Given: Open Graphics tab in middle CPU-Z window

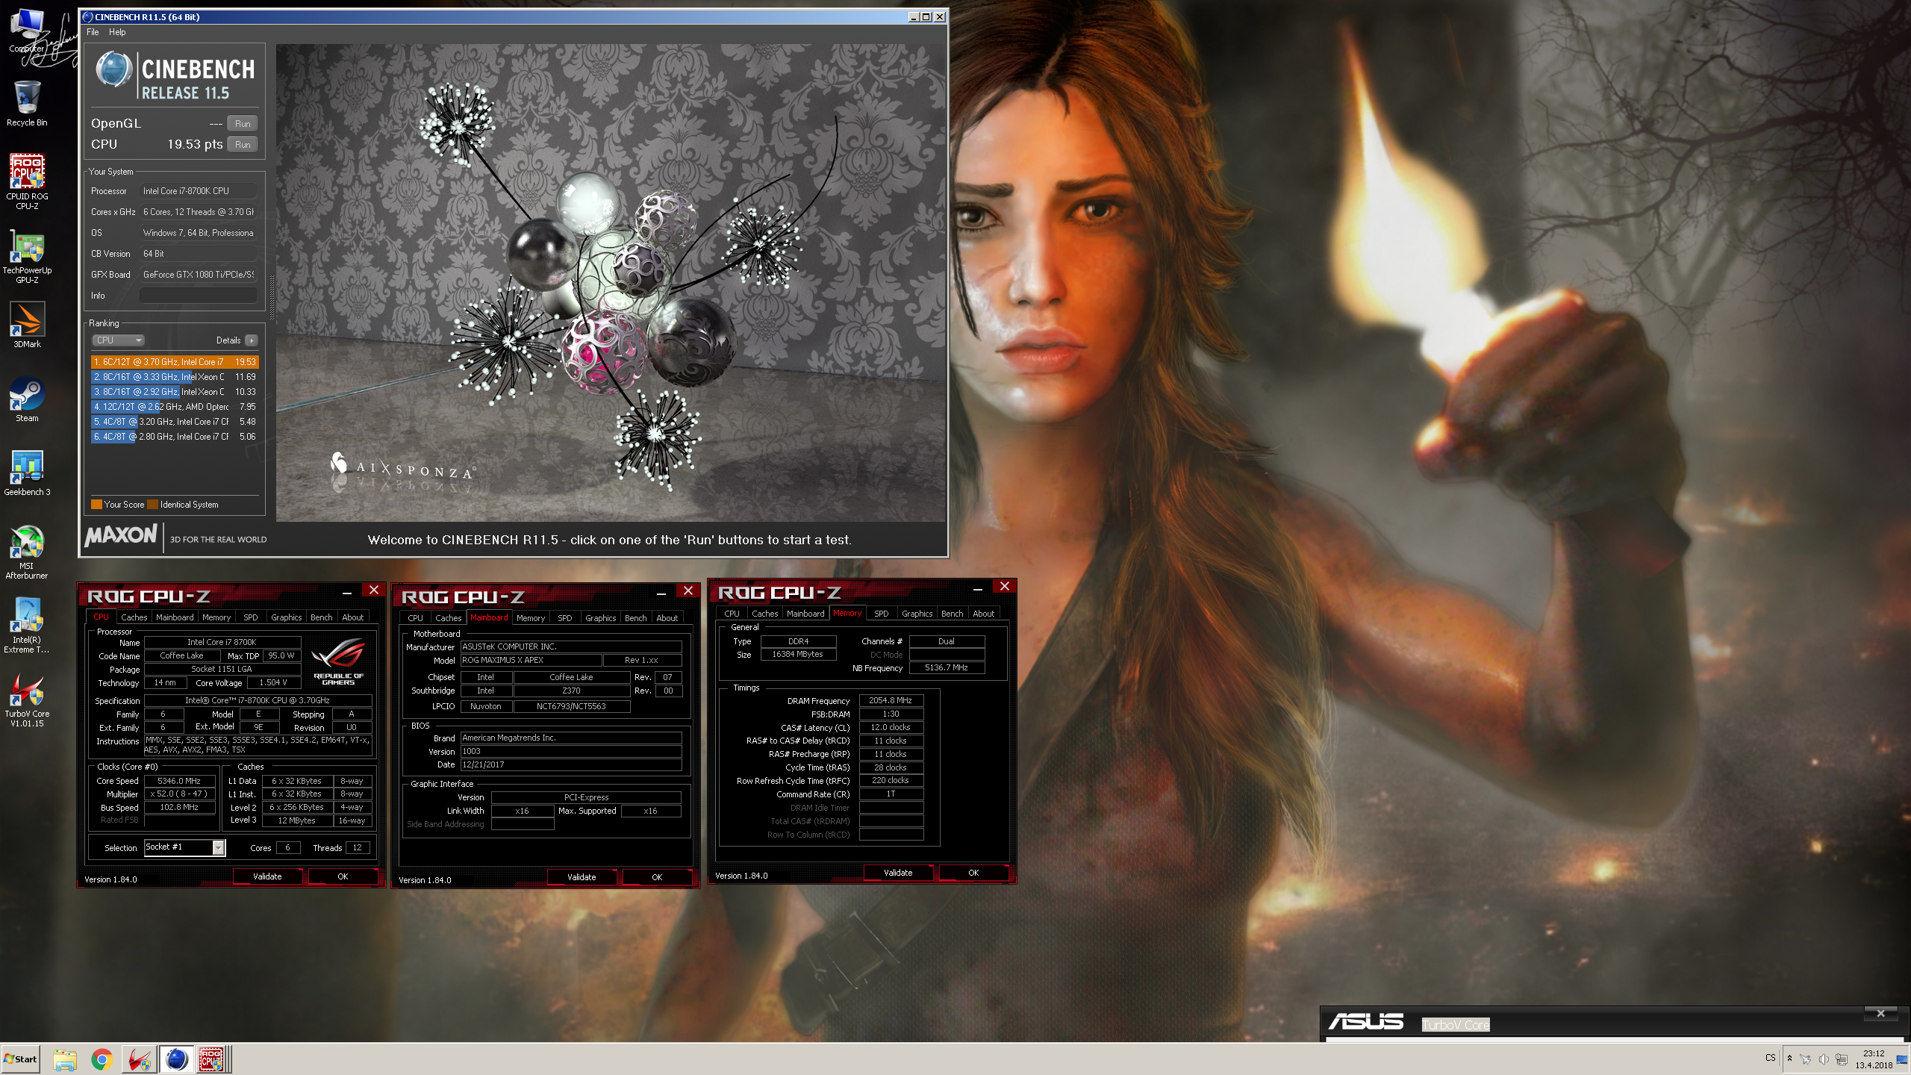Looking at the screenshot, I should (x=600, y=618).
